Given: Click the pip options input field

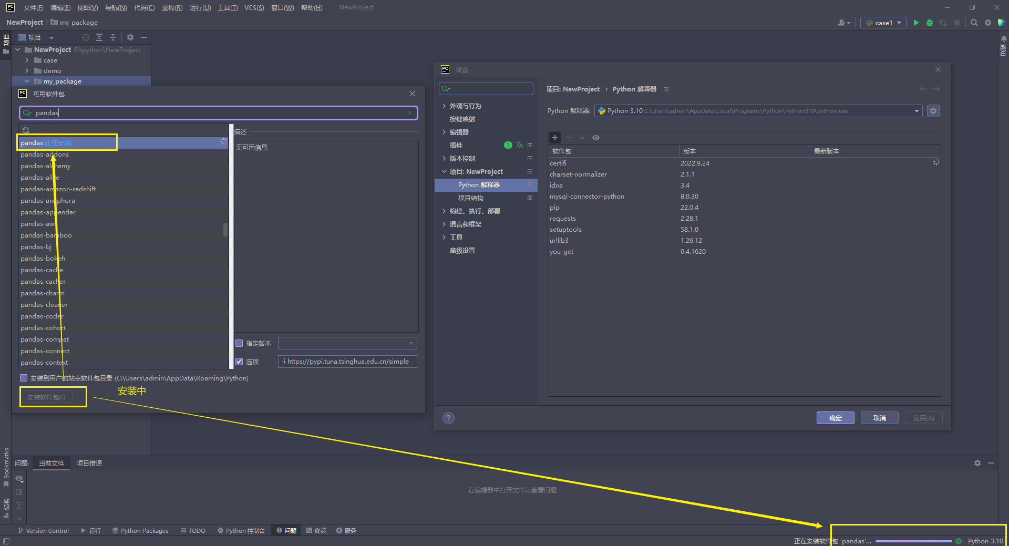Looking at the screenshot, I should 347,362.
